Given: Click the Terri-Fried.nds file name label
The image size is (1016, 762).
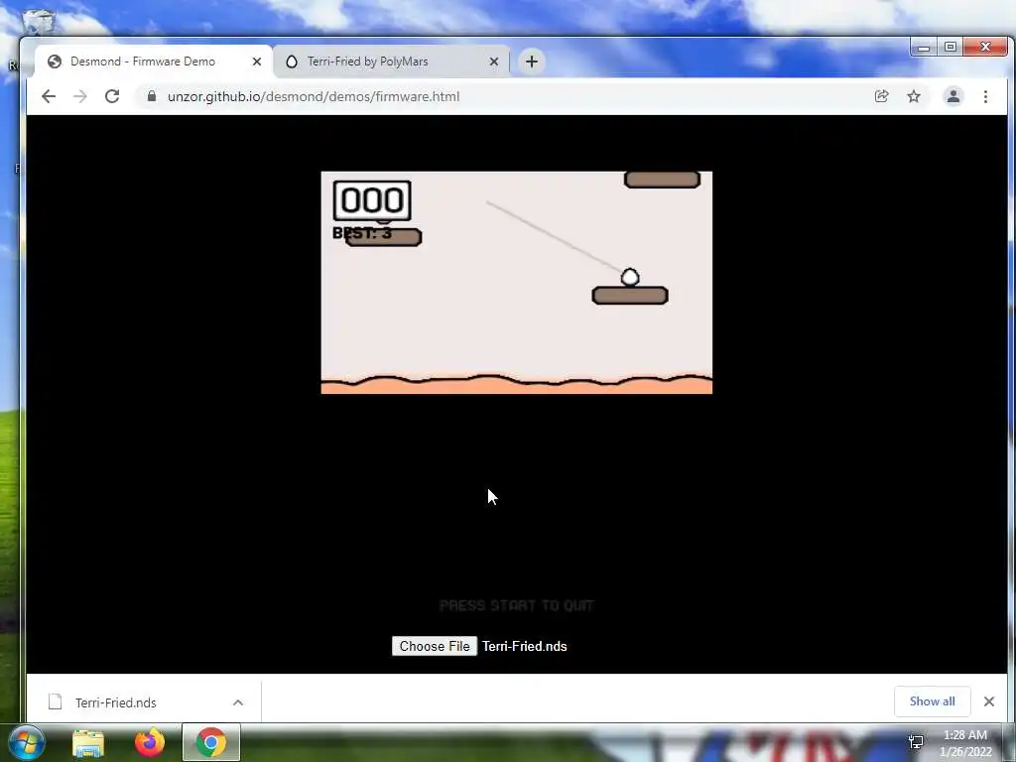Looking at the screenshot, I should pos(524,646).
